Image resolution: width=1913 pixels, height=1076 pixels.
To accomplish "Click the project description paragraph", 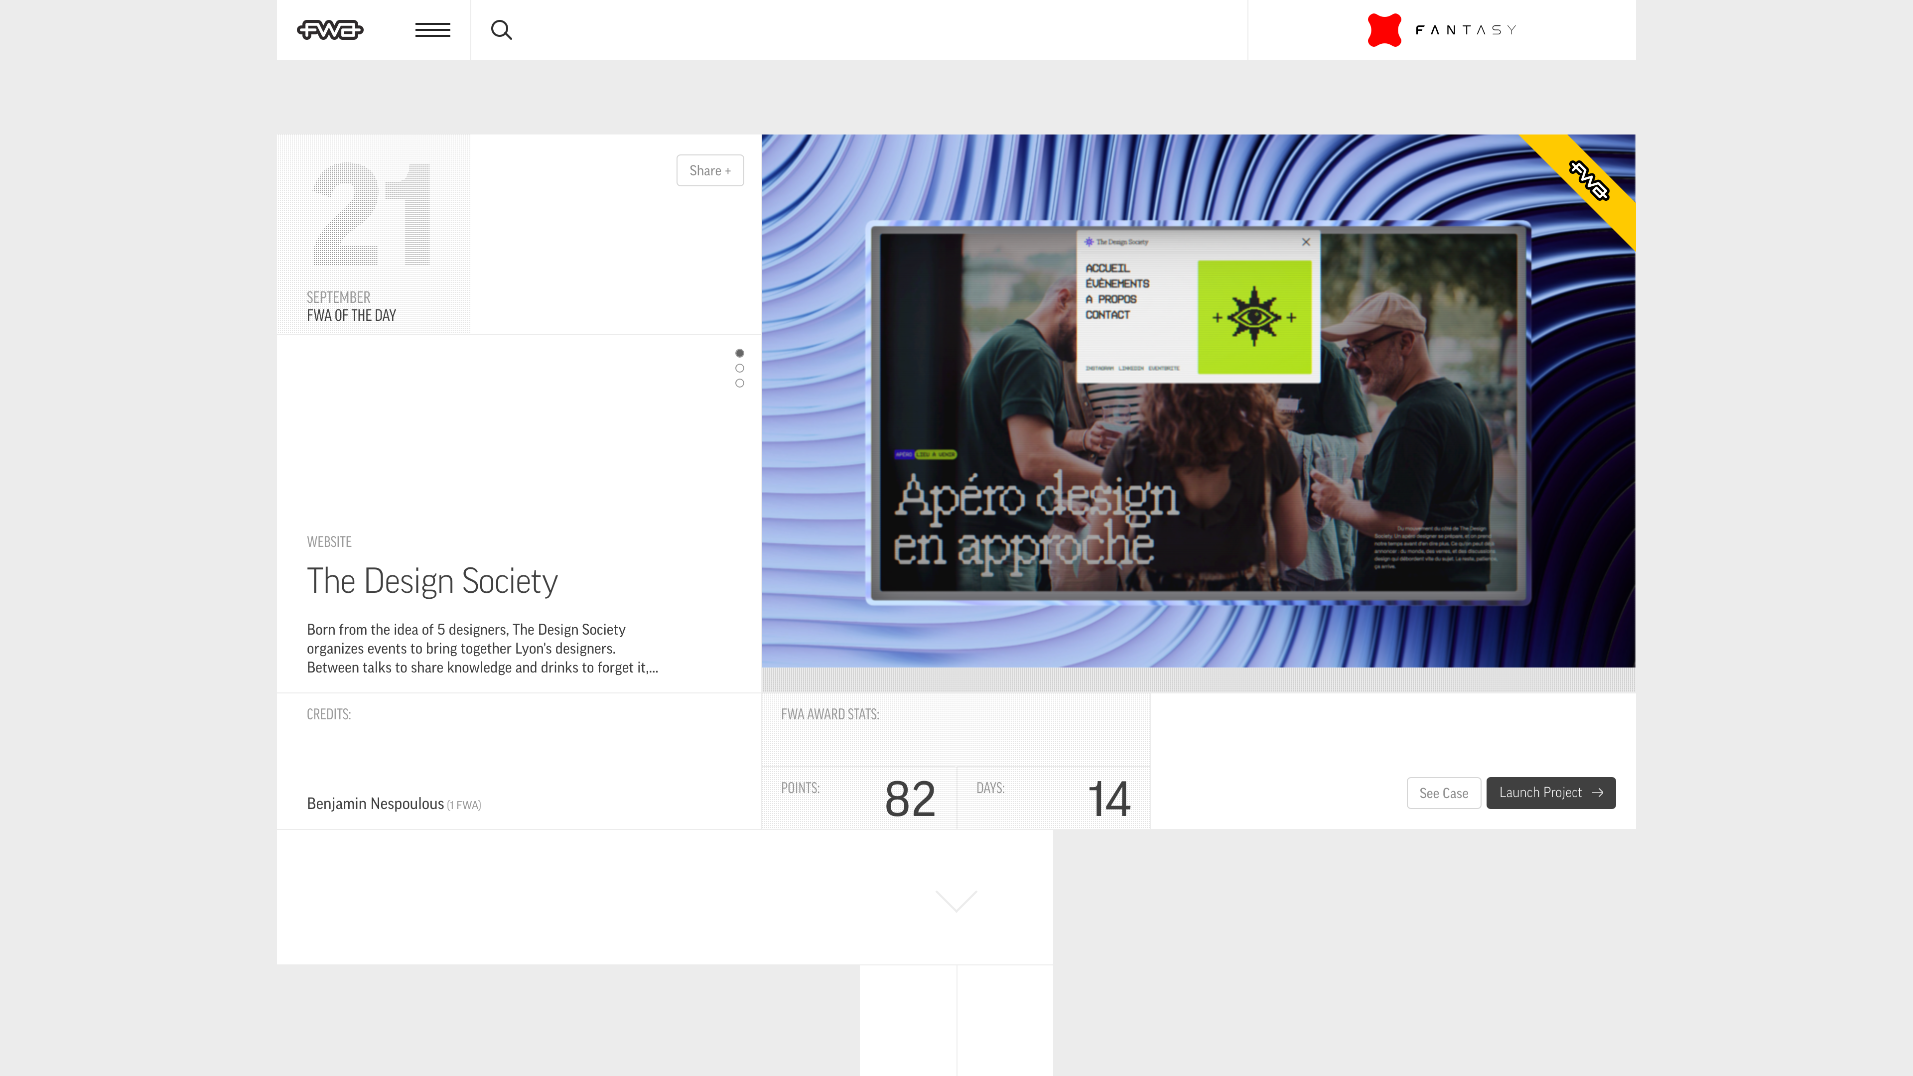I will (x=483, y=648).
